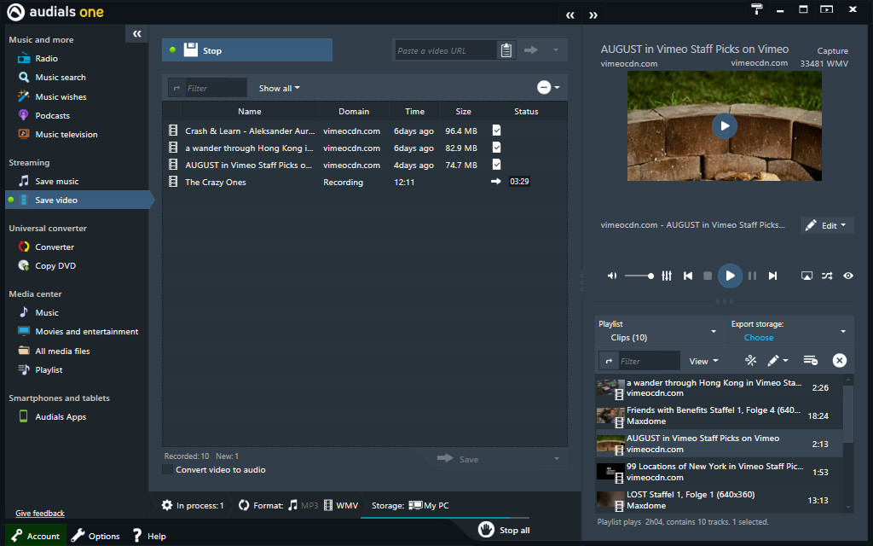The width and height of the screenshot is (873, 546).
Task: Click the Stop recording button
Action: [246, 49]
